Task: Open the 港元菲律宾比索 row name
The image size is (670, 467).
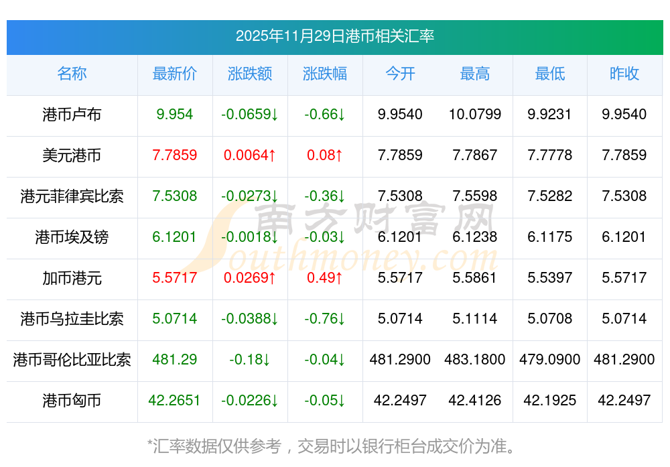Action: point(72,196)
